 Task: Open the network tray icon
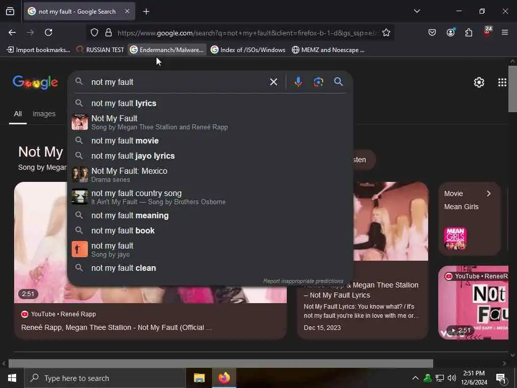click(x=440, y=378)
